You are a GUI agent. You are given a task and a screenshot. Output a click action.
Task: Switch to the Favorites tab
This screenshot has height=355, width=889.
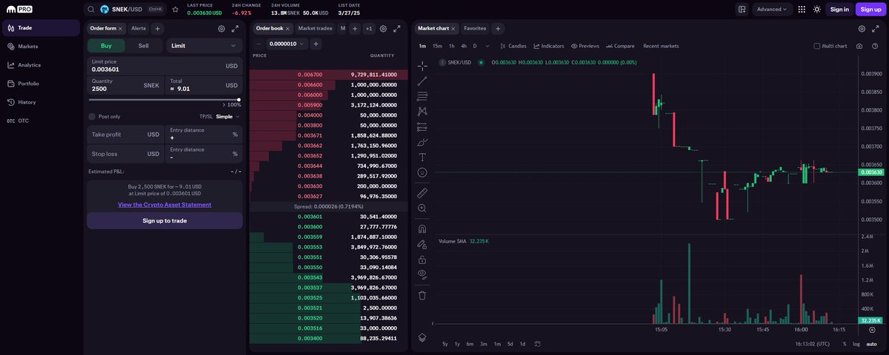[x=475, y=28]
